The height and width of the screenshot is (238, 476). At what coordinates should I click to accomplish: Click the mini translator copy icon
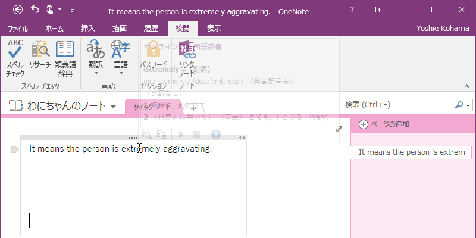click(161, 134)
